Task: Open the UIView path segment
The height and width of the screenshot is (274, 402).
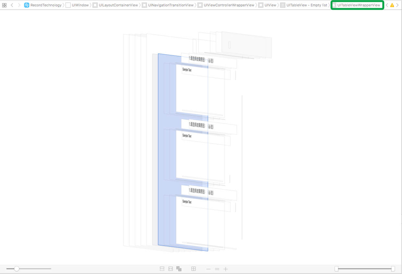Action: [267, 5]
